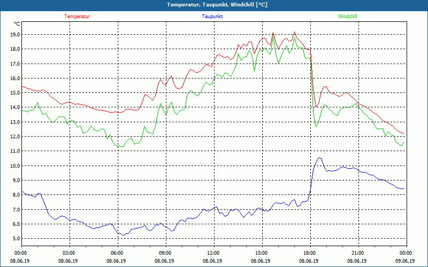Click the 09:00 time label

click(x=165, y=253)
